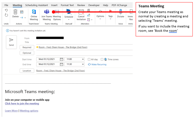Open the End time calendar picker
Viewport: 196px width, 120px height.
61,64
